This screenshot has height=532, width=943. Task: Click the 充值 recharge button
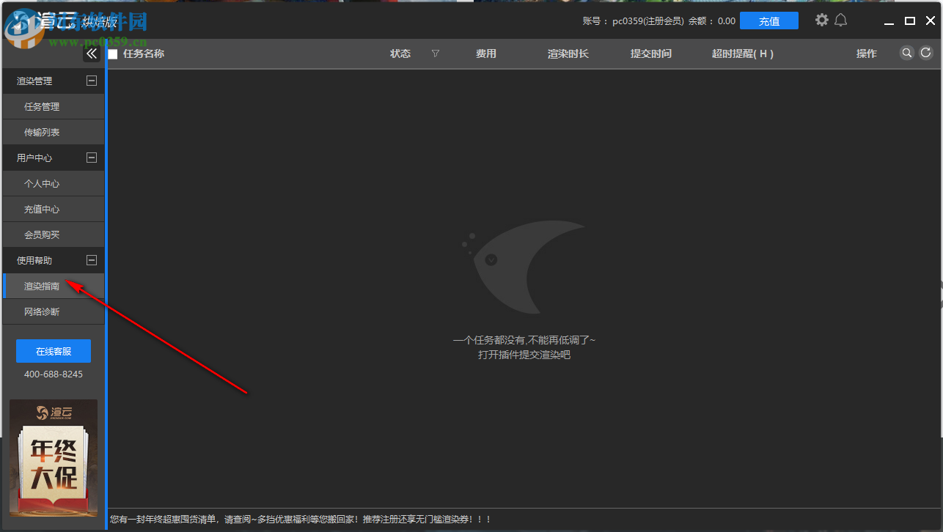coord(769,20)
